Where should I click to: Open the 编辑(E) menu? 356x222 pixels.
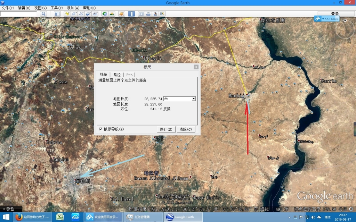point(24,8)
